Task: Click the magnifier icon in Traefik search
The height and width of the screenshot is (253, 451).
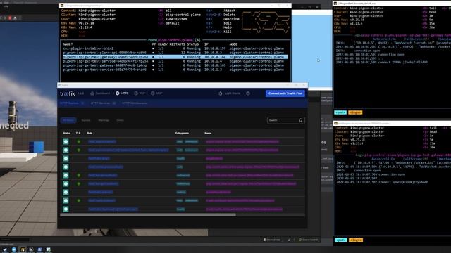Action: point(301,120)
